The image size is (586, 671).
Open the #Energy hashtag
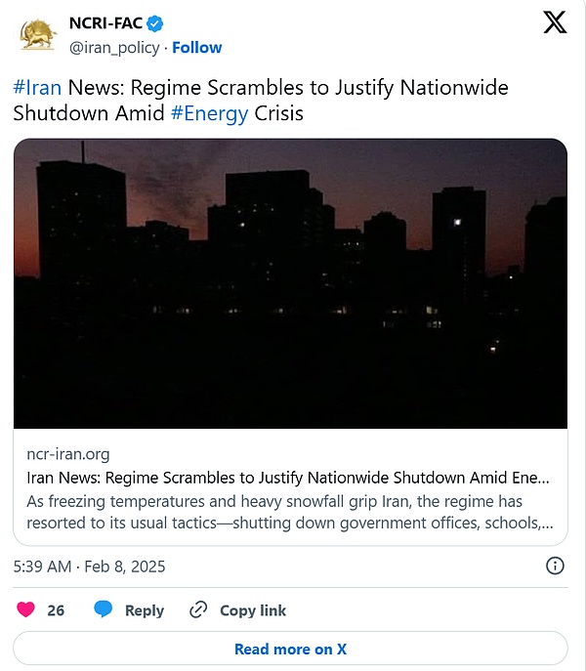(210, 113)
